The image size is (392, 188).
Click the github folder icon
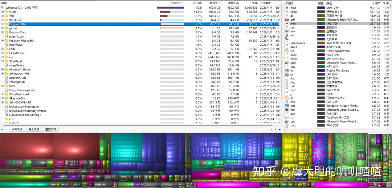tap(6, 28)
